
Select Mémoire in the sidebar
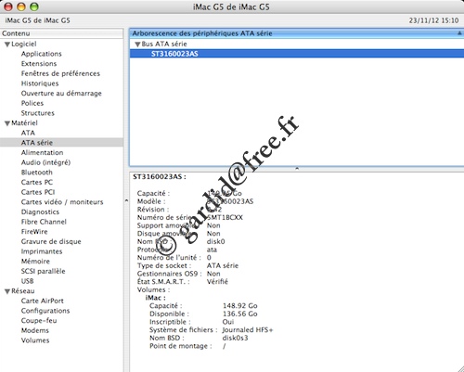pos(35,262)
